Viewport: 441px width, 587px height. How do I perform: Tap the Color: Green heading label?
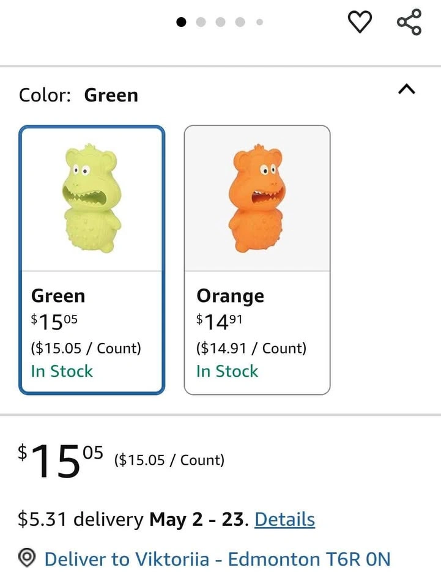click(x=78, y=95)
